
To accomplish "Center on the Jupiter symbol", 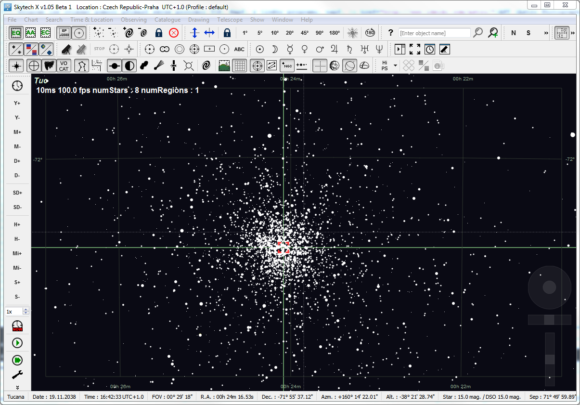I will tap(335, 49).
